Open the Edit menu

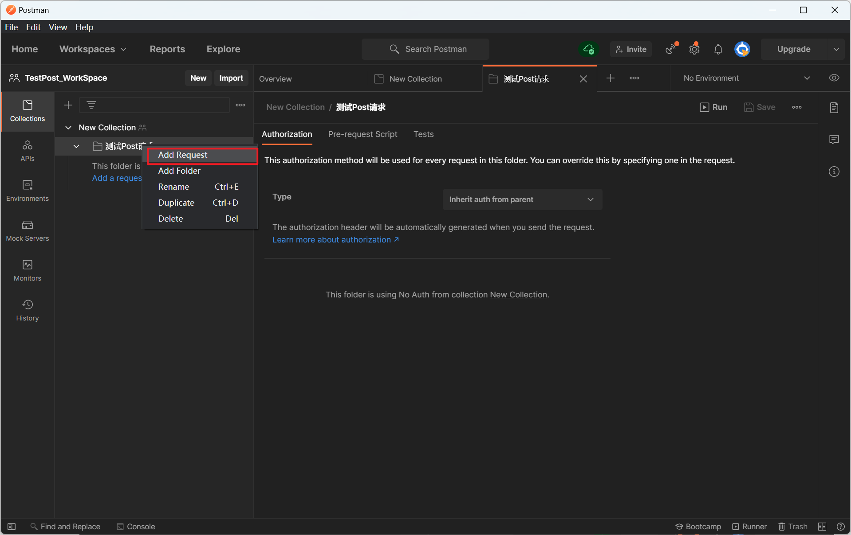point(33,27)
